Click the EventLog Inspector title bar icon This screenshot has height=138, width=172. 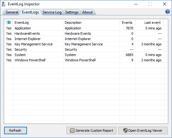pyautogui.click(x=3, y=4)
